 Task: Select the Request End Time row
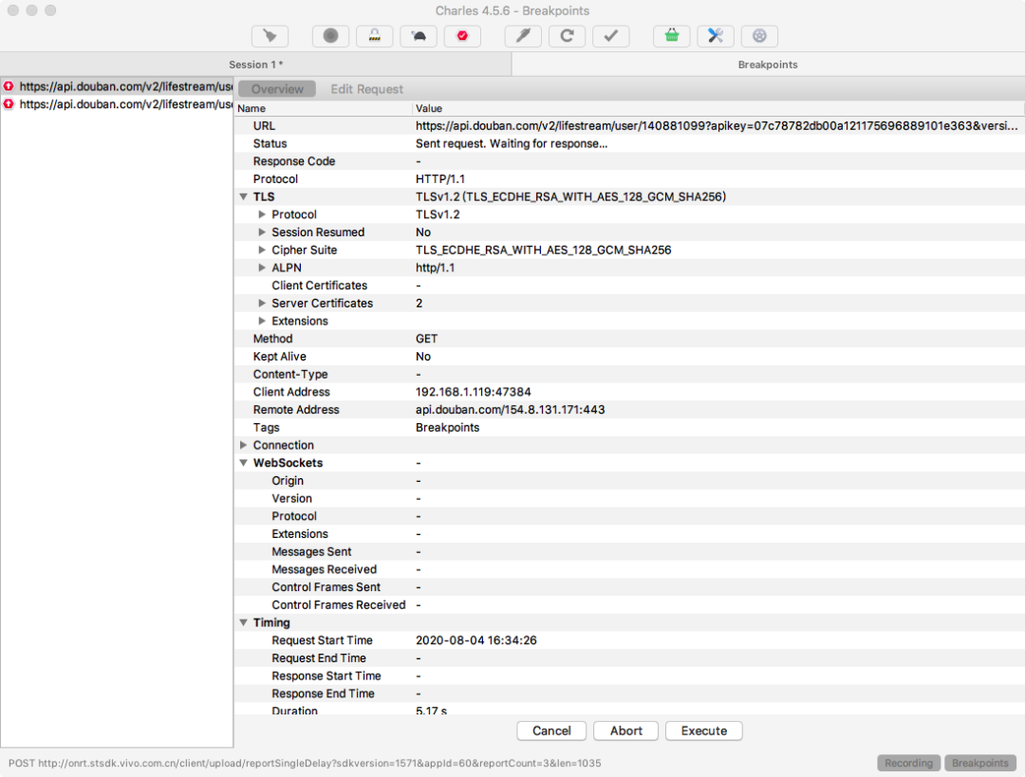[x=629, y=658]
